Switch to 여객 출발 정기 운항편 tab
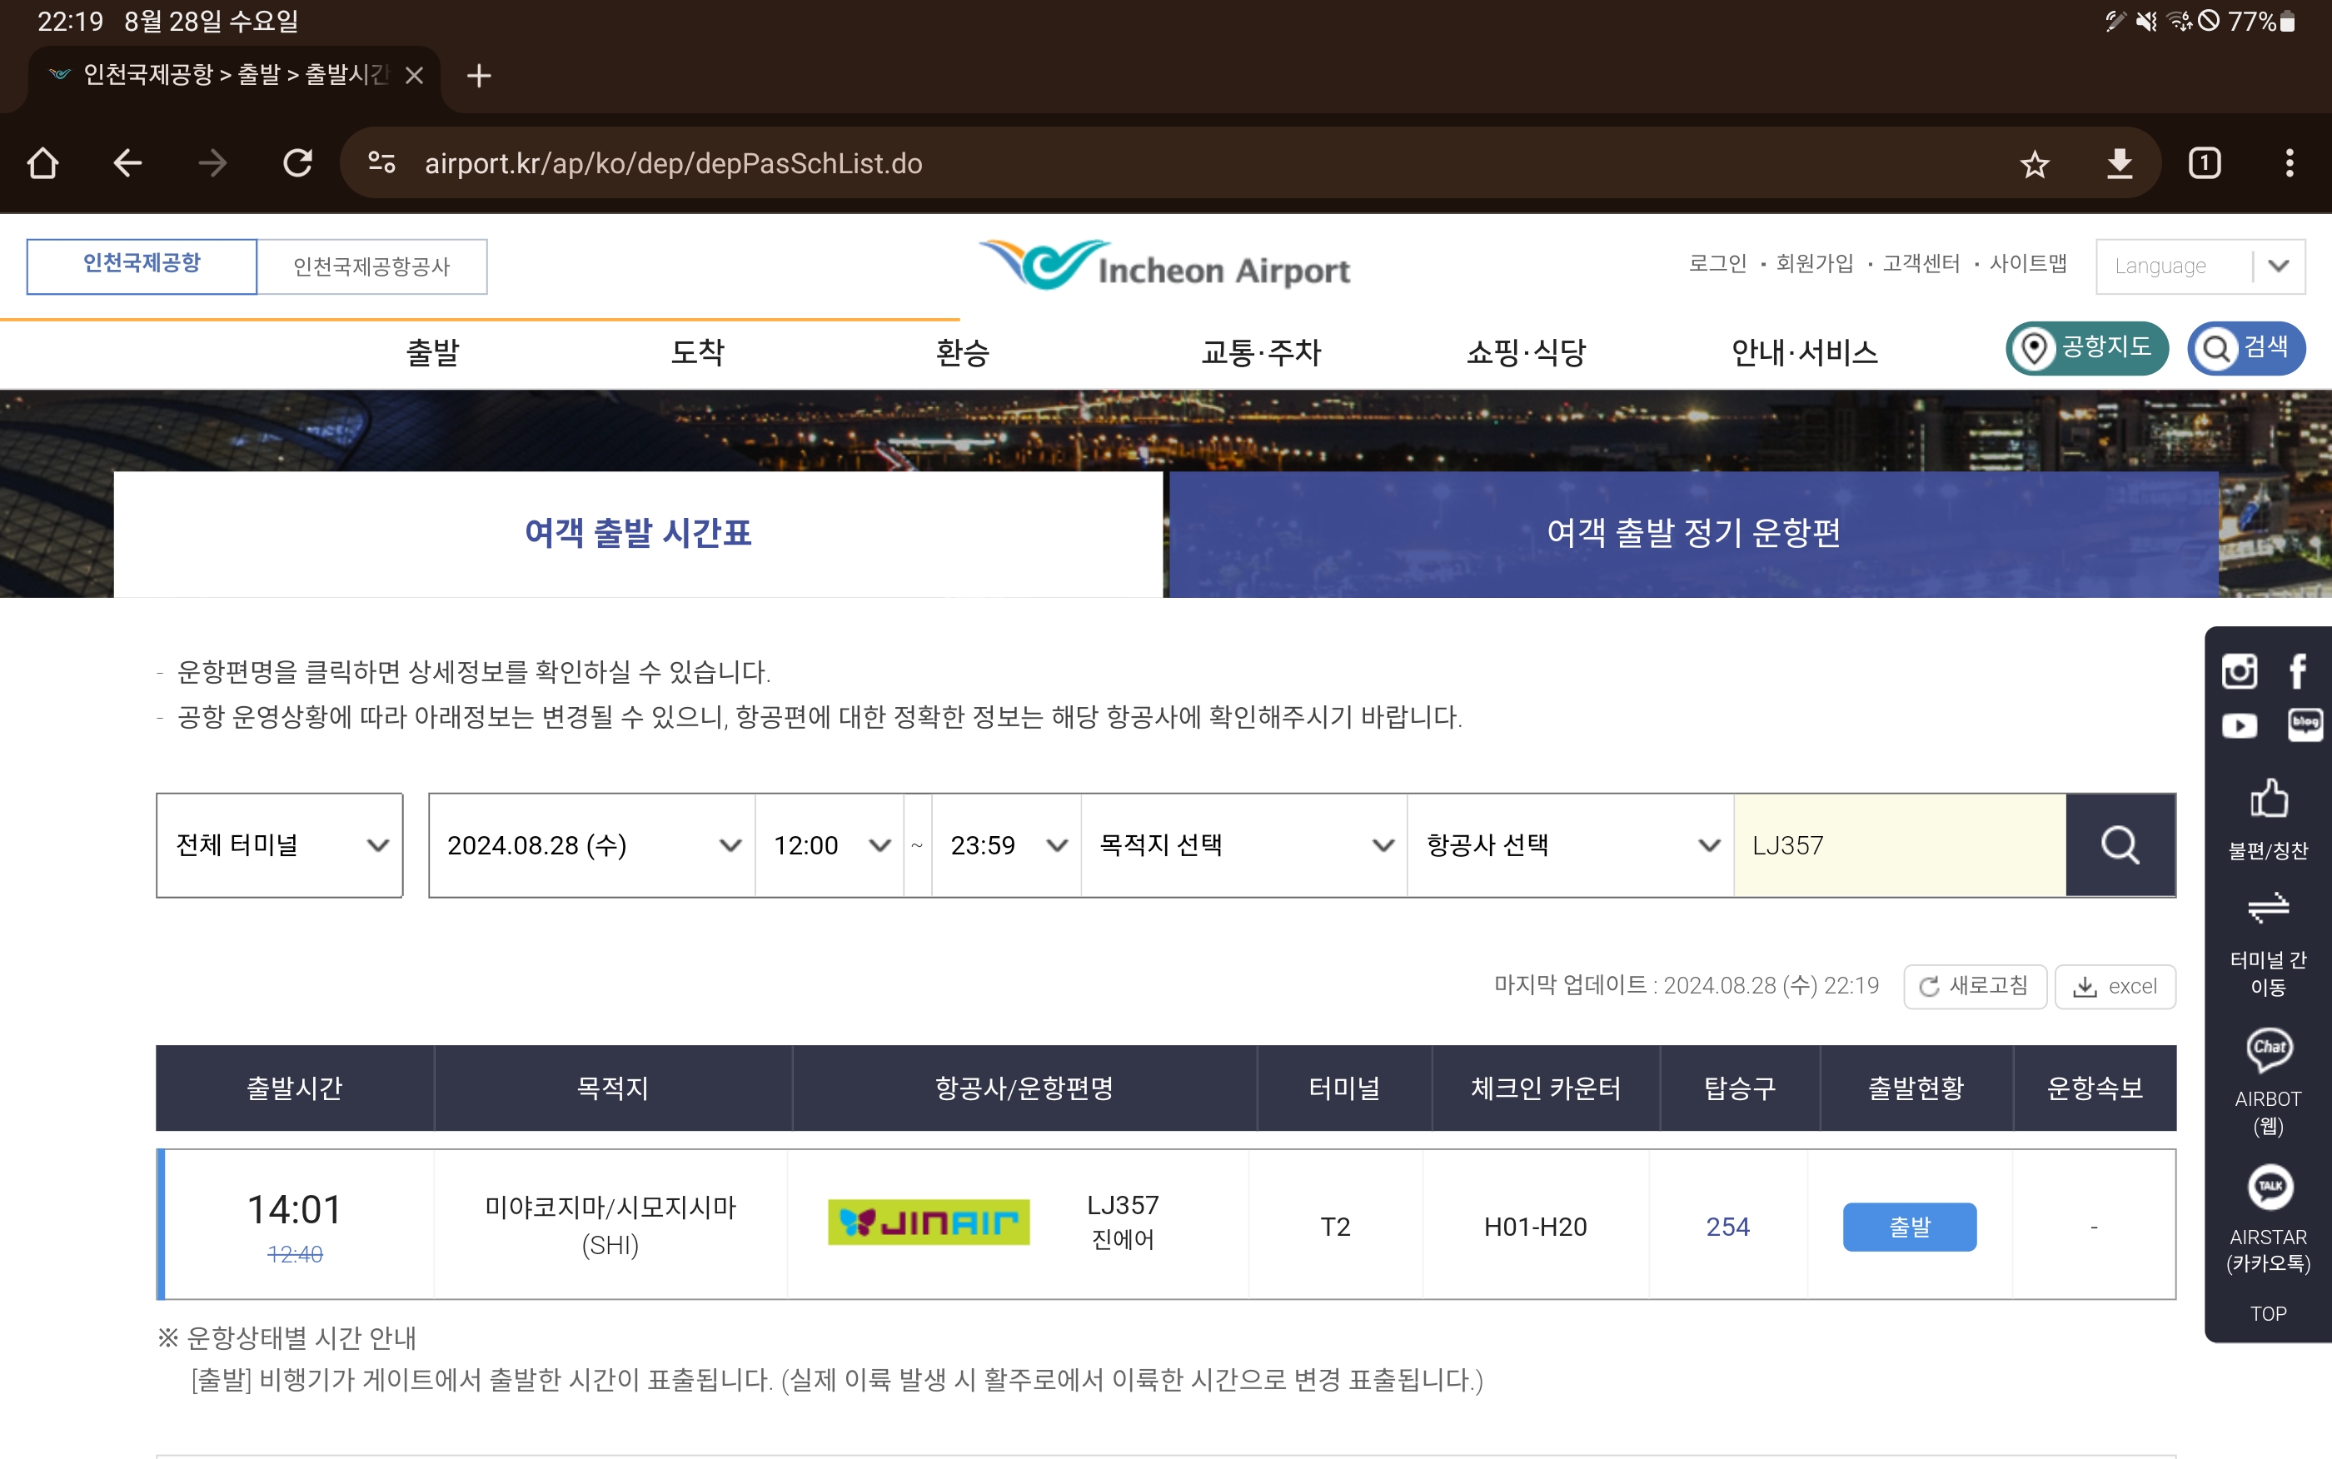 [1692, 533]
